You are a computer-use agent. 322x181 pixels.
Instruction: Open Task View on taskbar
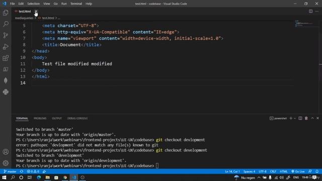click(30, 177)
